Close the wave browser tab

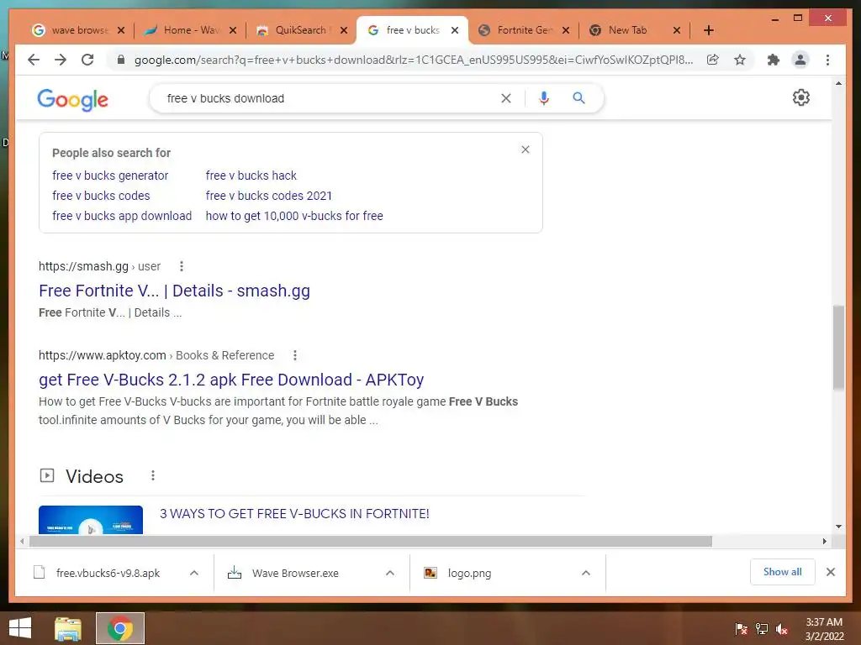click(121, 30)
